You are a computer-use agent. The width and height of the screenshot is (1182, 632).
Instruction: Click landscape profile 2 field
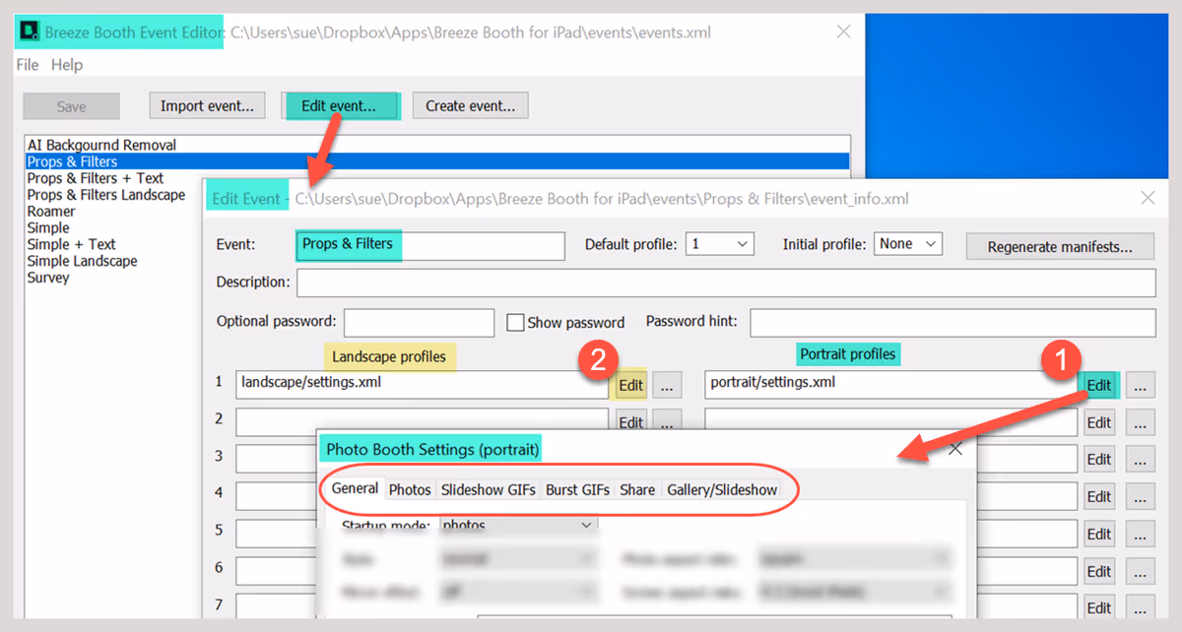[x=422, y=421]
